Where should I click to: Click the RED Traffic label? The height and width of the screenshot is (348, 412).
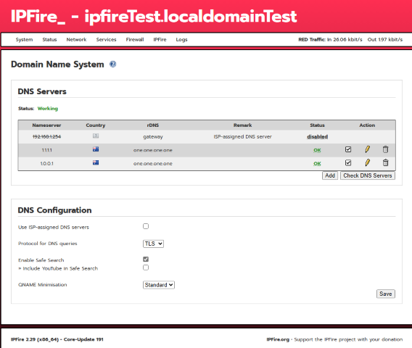(312, 40)
